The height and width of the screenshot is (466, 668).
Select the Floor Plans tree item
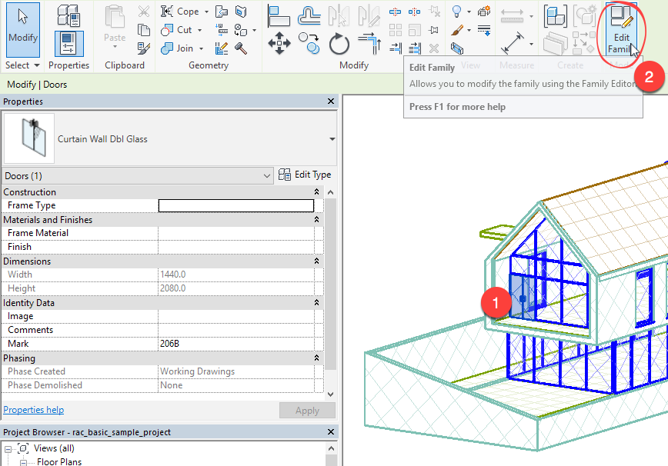pos(59,461)
